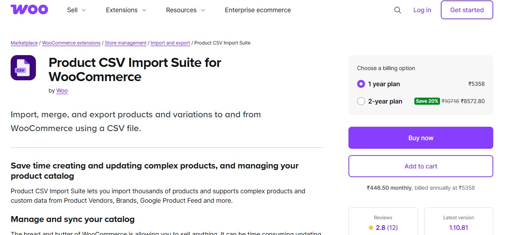
Task: Open Import and export breadcrumb link
Action: (x=170, y=43)
